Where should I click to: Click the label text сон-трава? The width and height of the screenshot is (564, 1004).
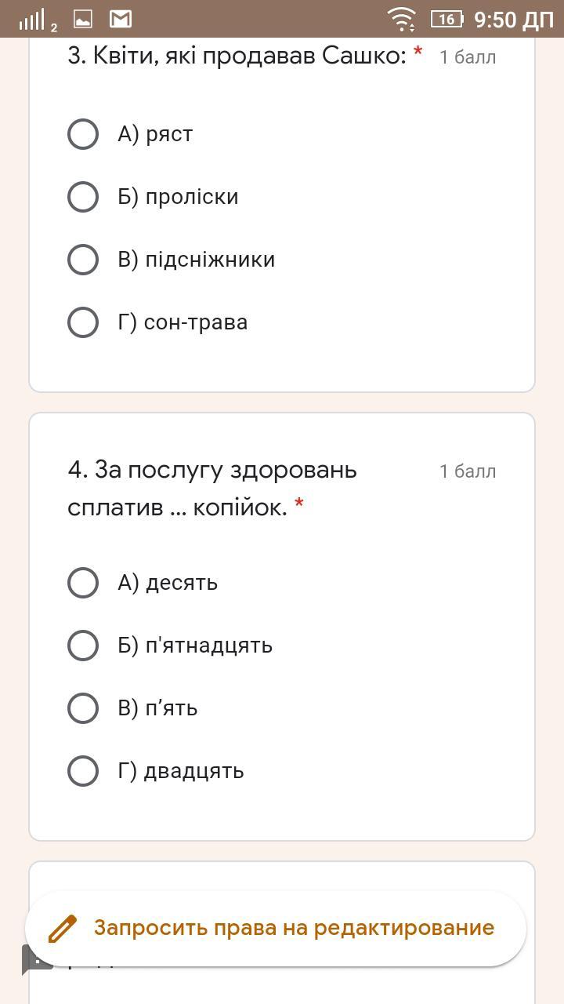coord(196,322)
